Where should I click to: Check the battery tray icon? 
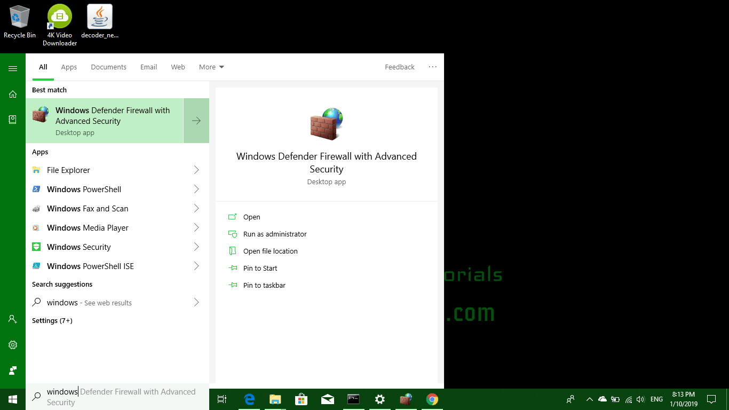pos(615,399)
